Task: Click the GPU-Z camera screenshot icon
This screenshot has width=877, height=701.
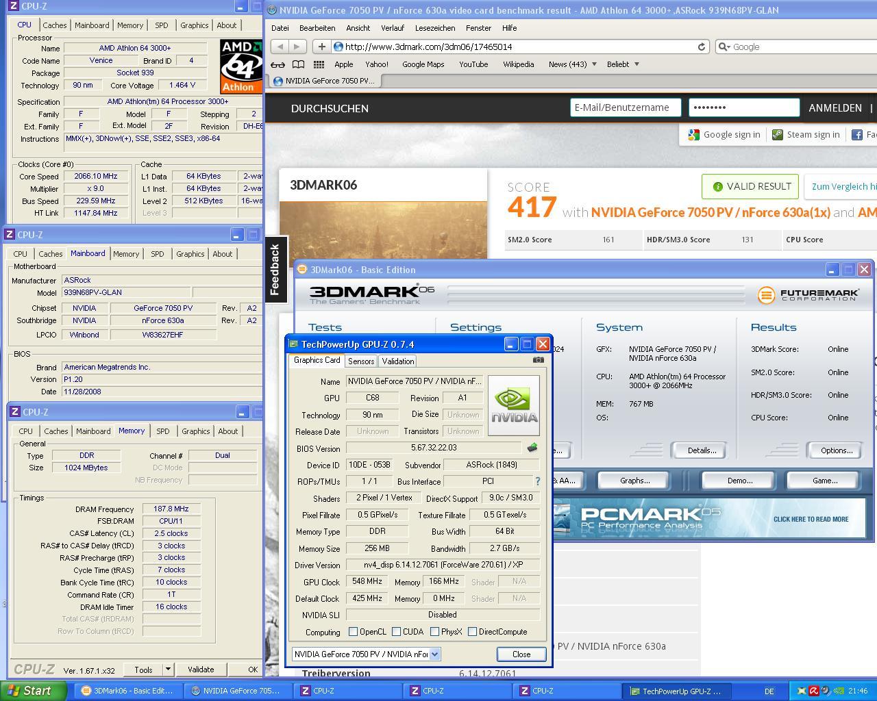Action: [x=539, y=360]
